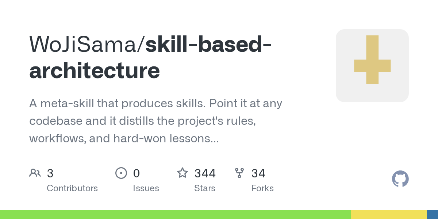Click the Issues circle-dot icon

point(121,173)
